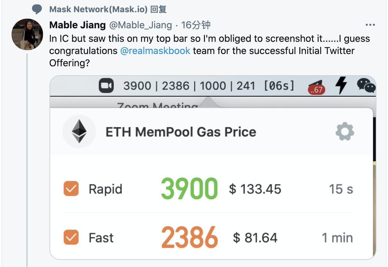This screenshot has width=388, height=267.
Task: Select the Fast 2386 gas price value
Action: click(x=189, y=237)
